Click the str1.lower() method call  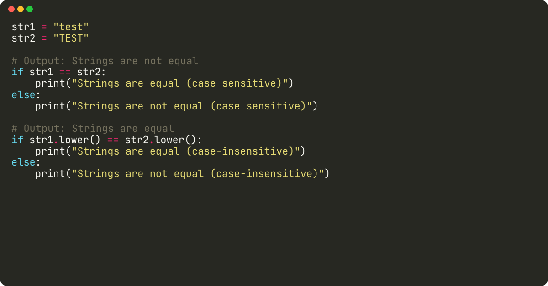65,140
